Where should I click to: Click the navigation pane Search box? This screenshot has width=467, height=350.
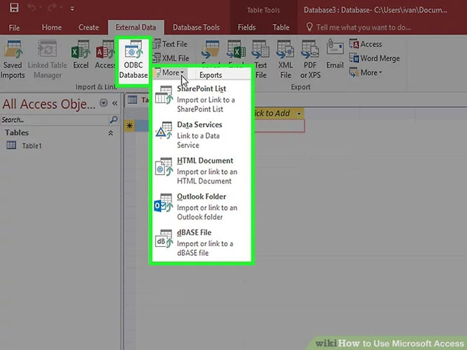coord(55,120)
